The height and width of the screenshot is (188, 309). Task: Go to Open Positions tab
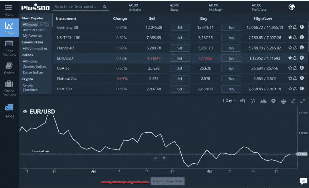[x=9, y=48]
